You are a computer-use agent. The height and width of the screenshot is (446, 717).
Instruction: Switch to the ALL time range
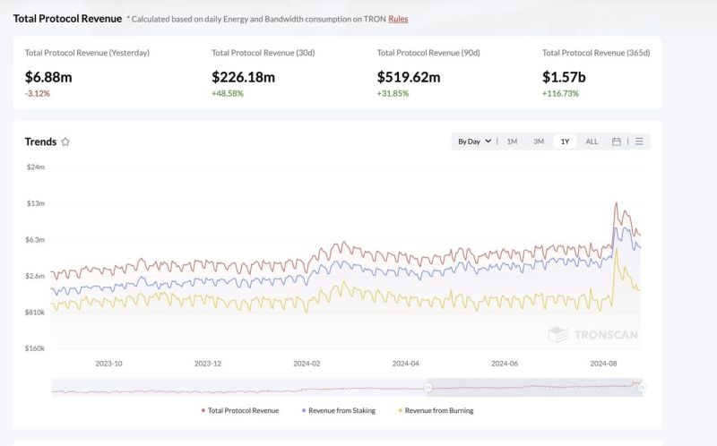point(592,142)
